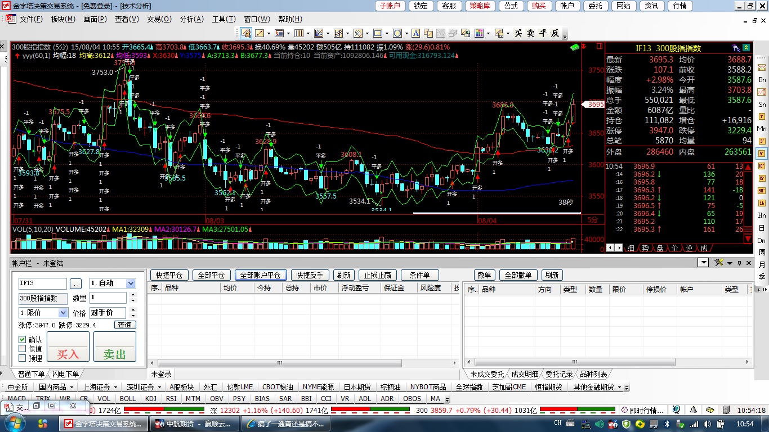
Task: Click the 全部账户平仓 button
Action: tap(261, 275)
